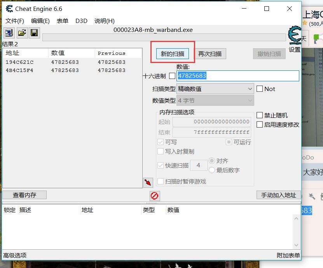This screenshot has height=268, width=323.
Task: Click the 描述 column header in address table
Action: tap(49, 210)
